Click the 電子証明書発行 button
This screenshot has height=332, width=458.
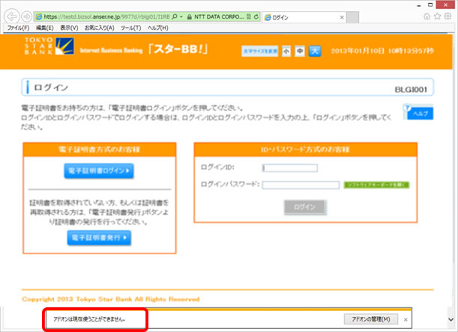click(x=99, y=238)
